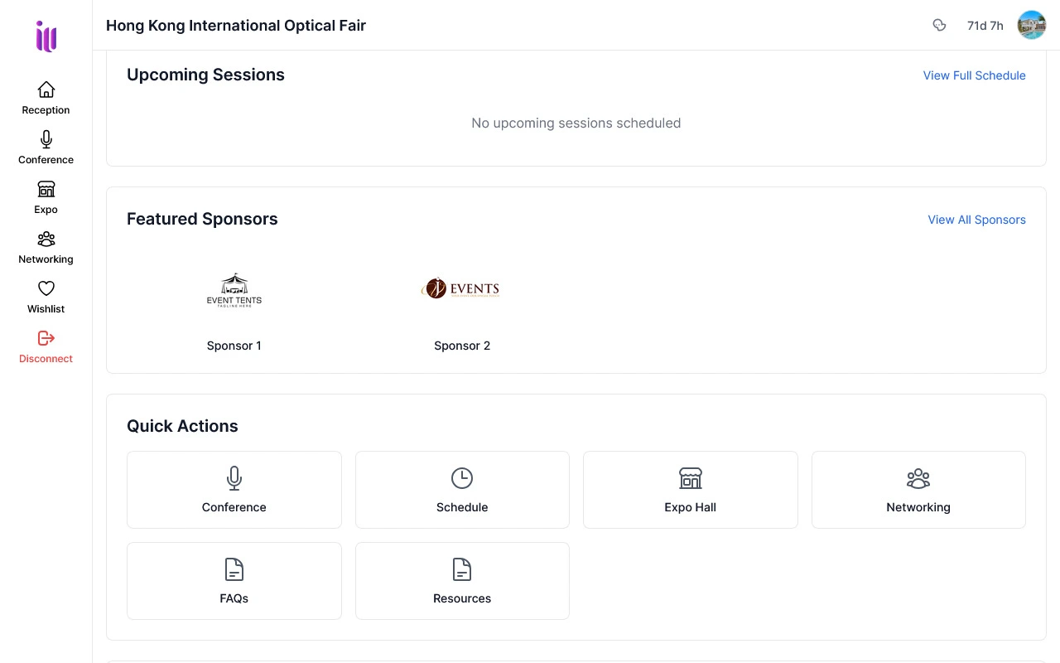Open the Sponsor 2 Events logo
The width and height of the screenshot is (1060, 663).
pos(461,288)
